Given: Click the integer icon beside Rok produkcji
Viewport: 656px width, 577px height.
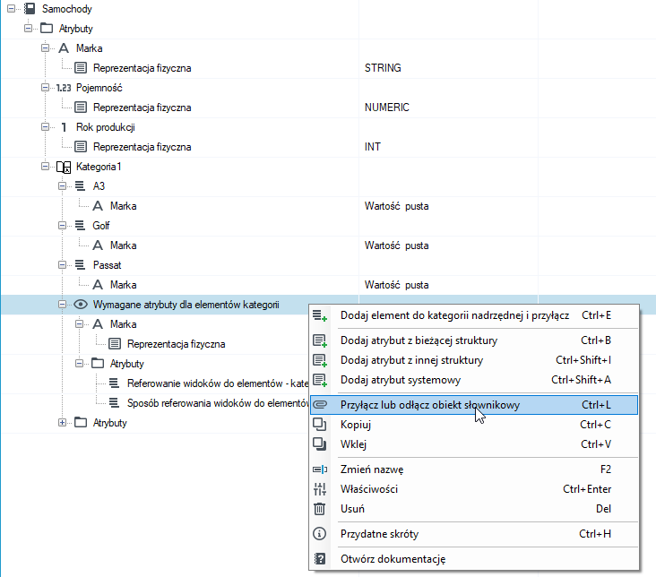Looking at the screenshot, I should pyautogui.click(x=64, y=127).
